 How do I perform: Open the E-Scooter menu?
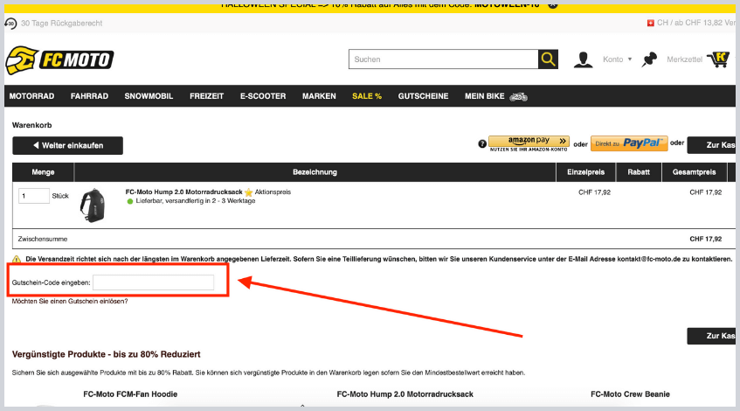click(263, 96)
